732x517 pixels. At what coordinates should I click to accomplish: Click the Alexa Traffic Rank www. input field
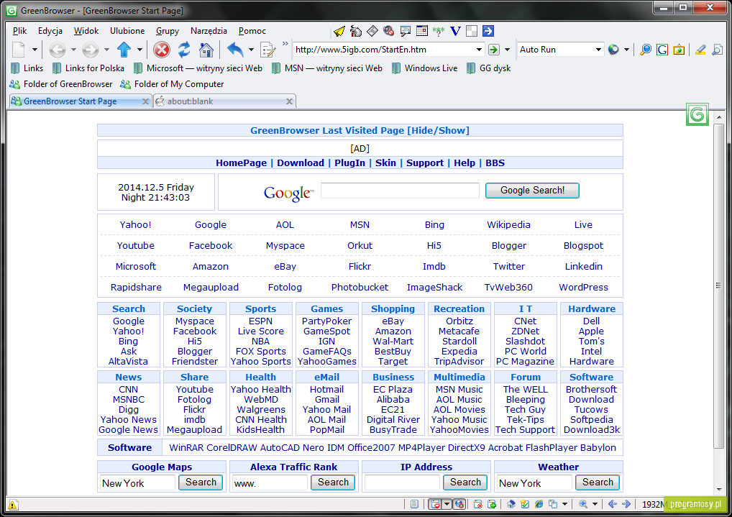pos(270,483)
